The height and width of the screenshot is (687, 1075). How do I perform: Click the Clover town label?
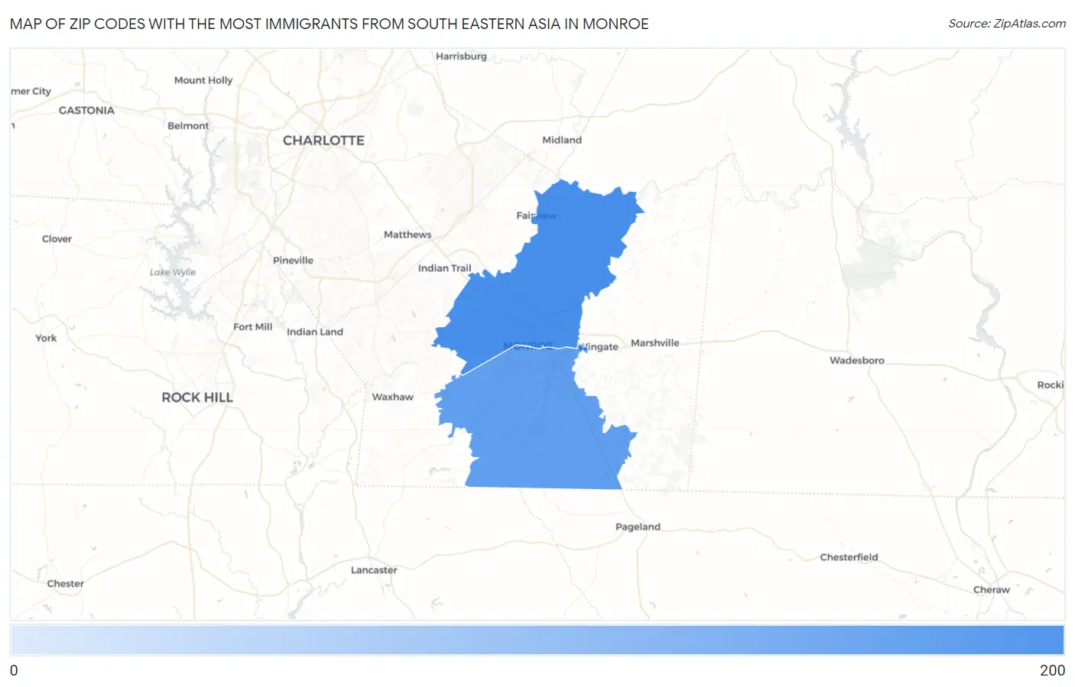[x=57, y=238]
